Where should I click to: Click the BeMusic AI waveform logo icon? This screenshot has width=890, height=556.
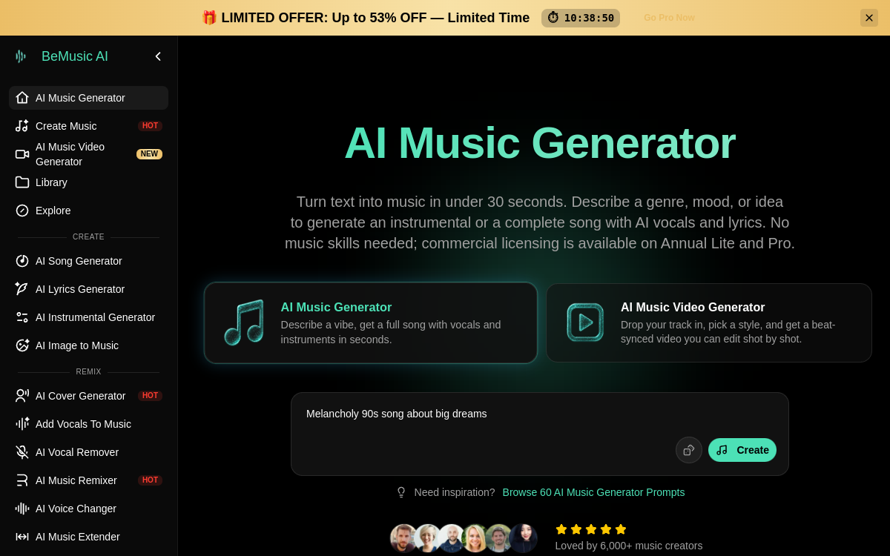point(21,56)
